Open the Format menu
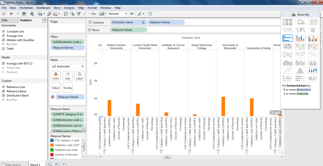The height and width of the screenshot is (166, 323). click(92, 8)
